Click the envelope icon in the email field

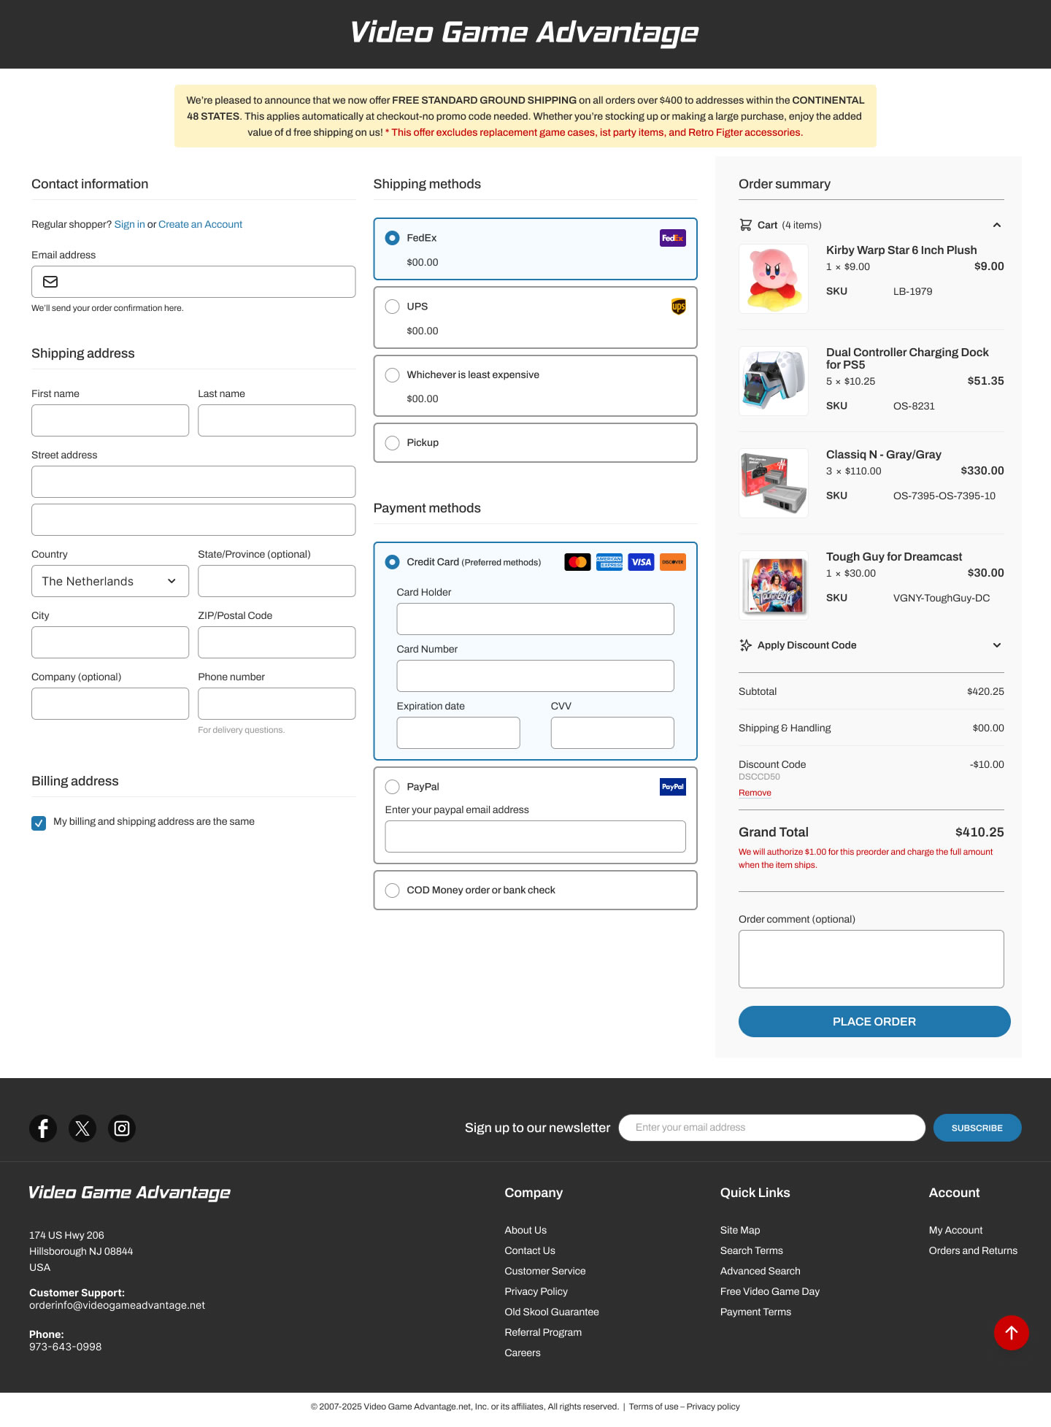pos(50,282)
